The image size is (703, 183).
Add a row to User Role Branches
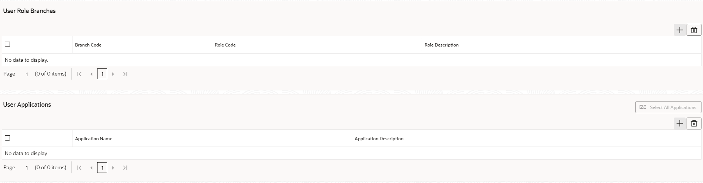pos(679,30)
